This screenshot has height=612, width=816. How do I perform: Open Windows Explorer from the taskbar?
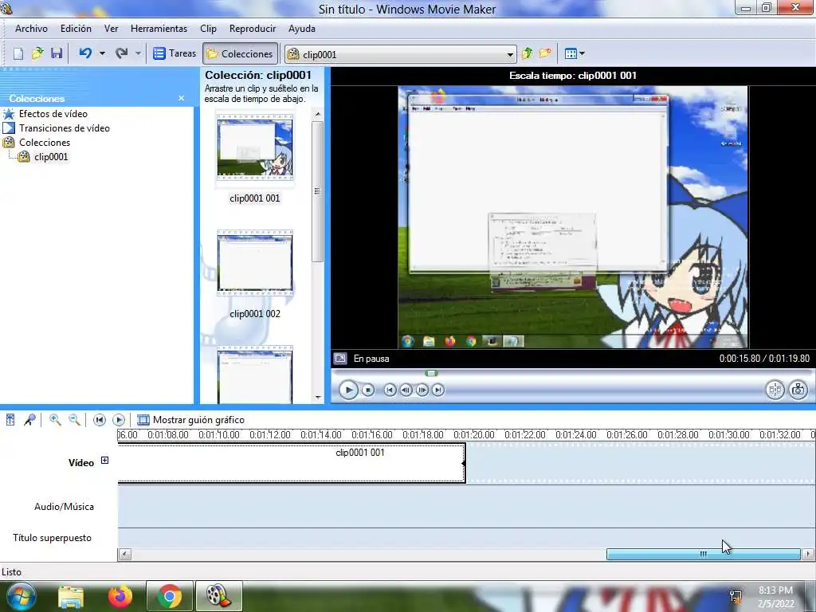(71, 596)
